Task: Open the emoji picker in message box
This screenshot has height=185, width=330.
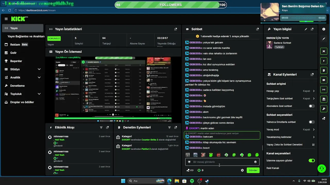Action: 255,162
